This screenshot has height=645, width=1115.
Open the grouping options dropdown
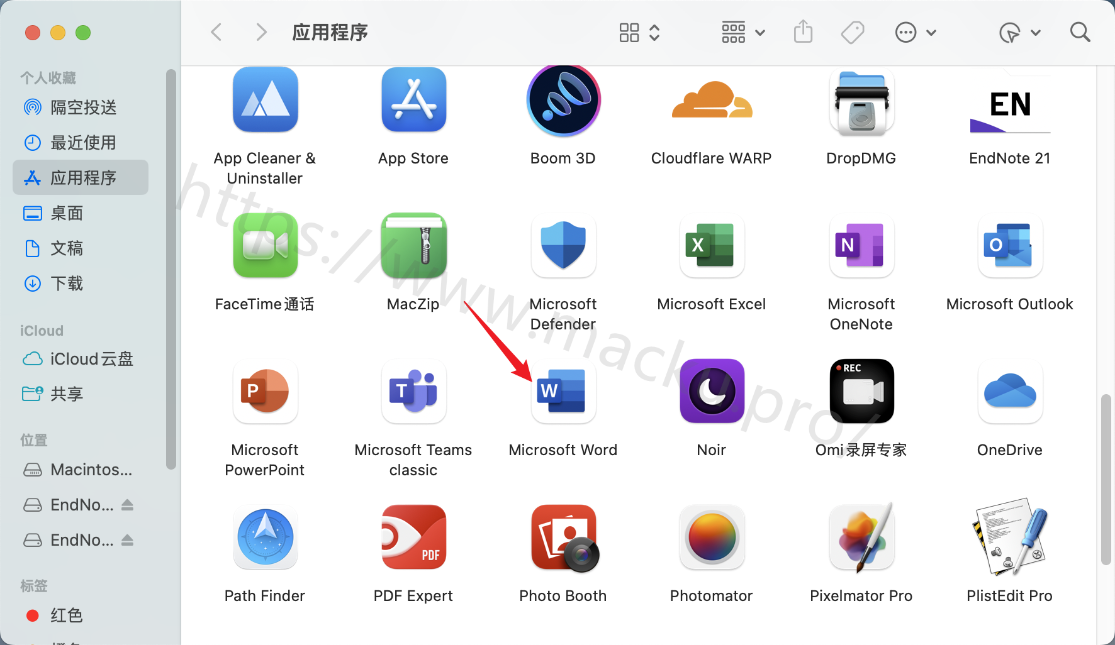(743, 33)
